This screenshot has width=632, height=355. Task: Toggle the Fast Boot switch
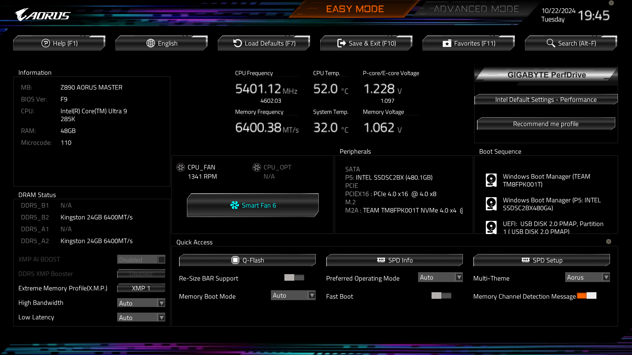click(441, 296)
